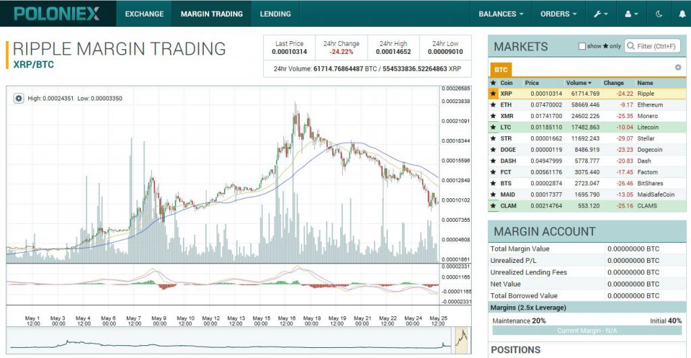Click the Positions section heading

tap(516, 350)
